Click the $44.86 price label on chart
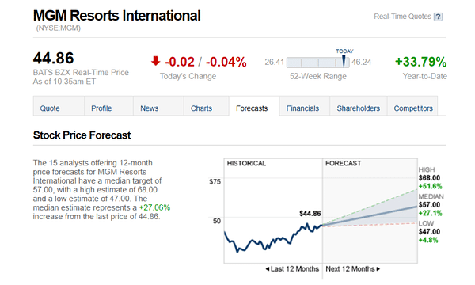Viewport: 475px width, 285px height. pyautogui.click(x=310, y=214)
